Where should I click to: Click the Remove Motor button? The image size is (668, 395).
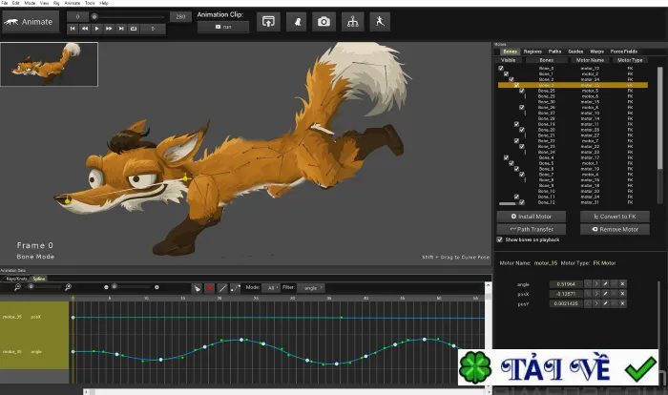(x=615, y=229)
